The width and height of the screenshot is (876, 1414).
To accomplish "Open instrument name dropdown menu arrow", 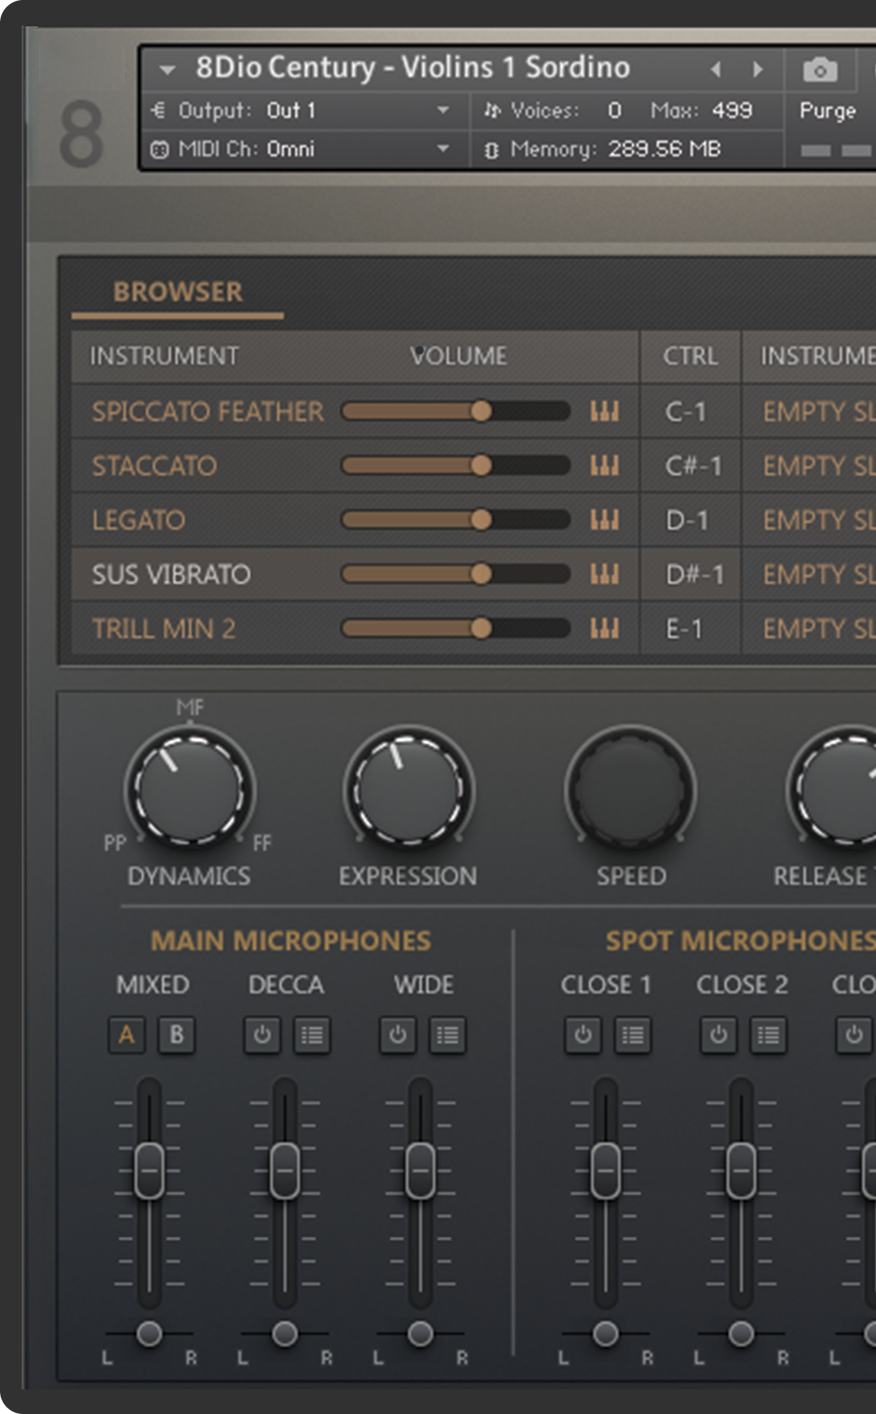I will [167, 70].
